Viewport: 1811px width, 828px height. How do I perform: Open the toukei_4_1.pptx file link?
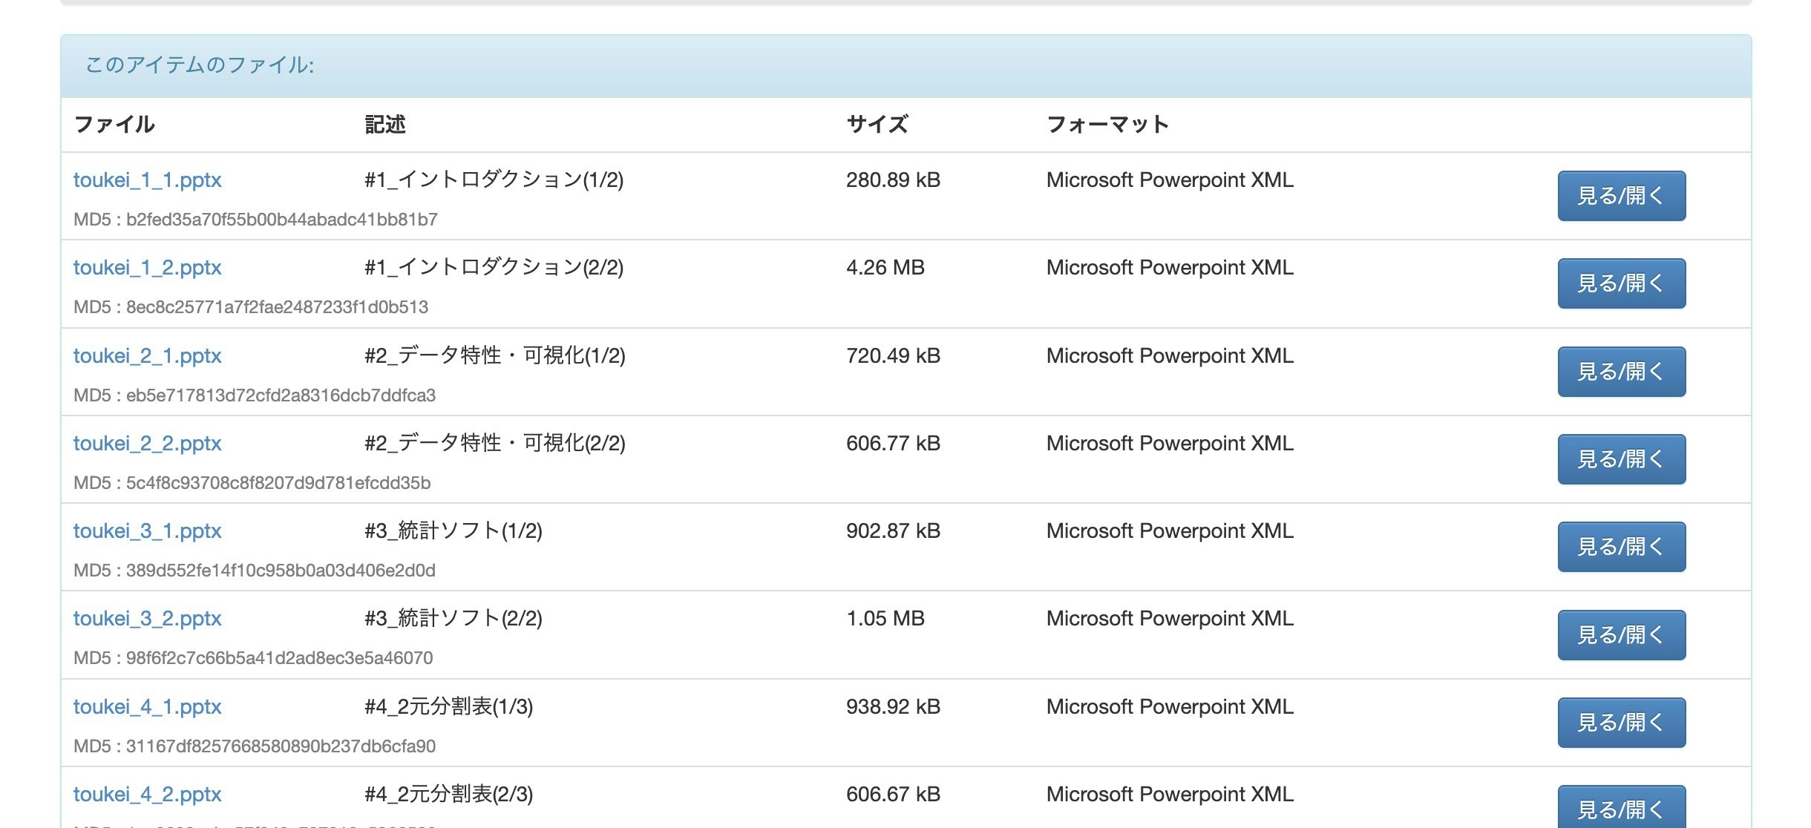pos(147,706)
